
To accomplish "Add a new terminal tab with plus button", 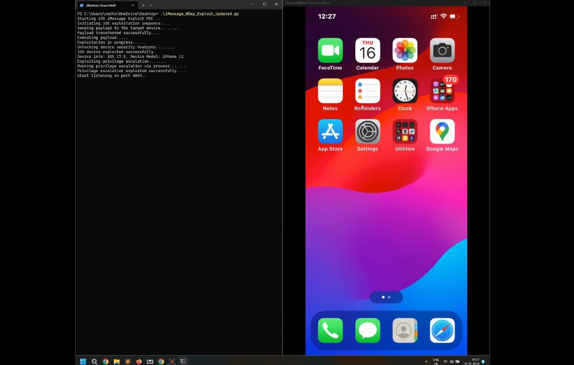I will (x=143, y=5).
